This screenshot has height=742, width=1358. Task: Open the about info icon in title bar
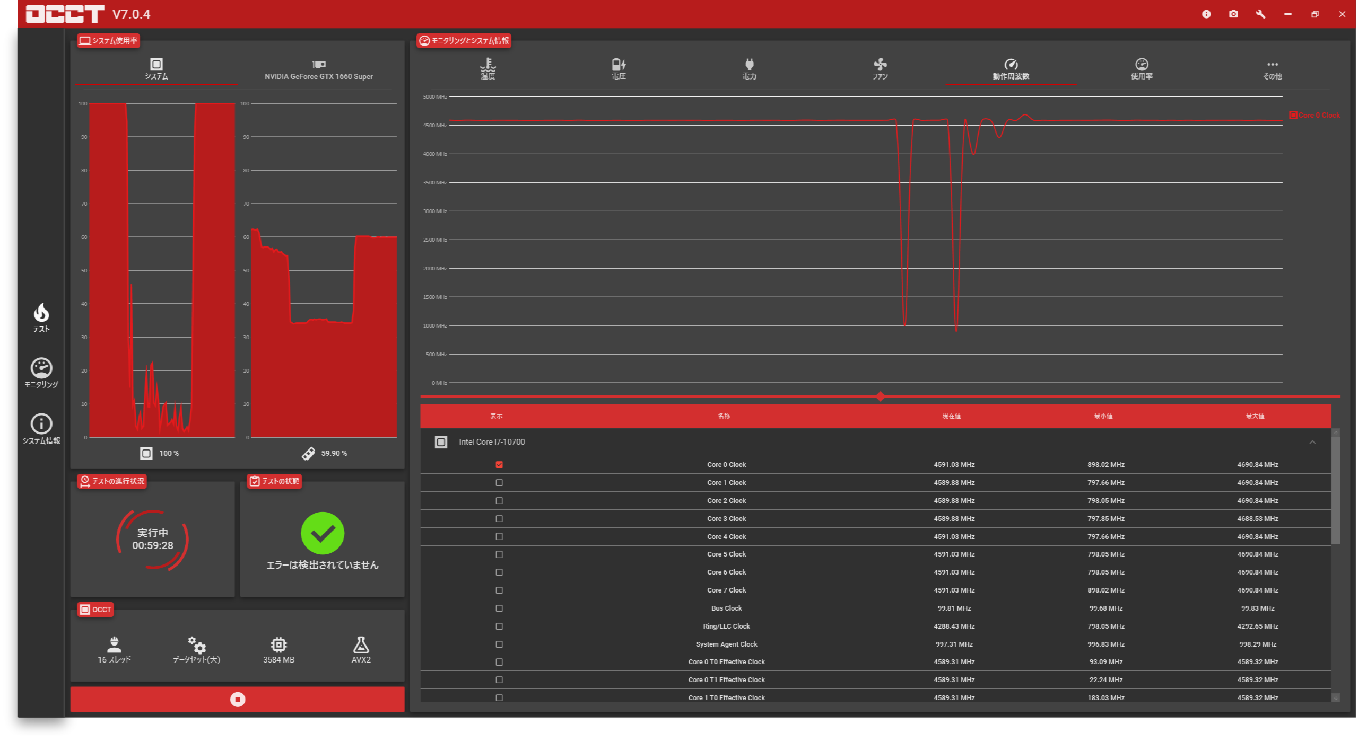1206,14
